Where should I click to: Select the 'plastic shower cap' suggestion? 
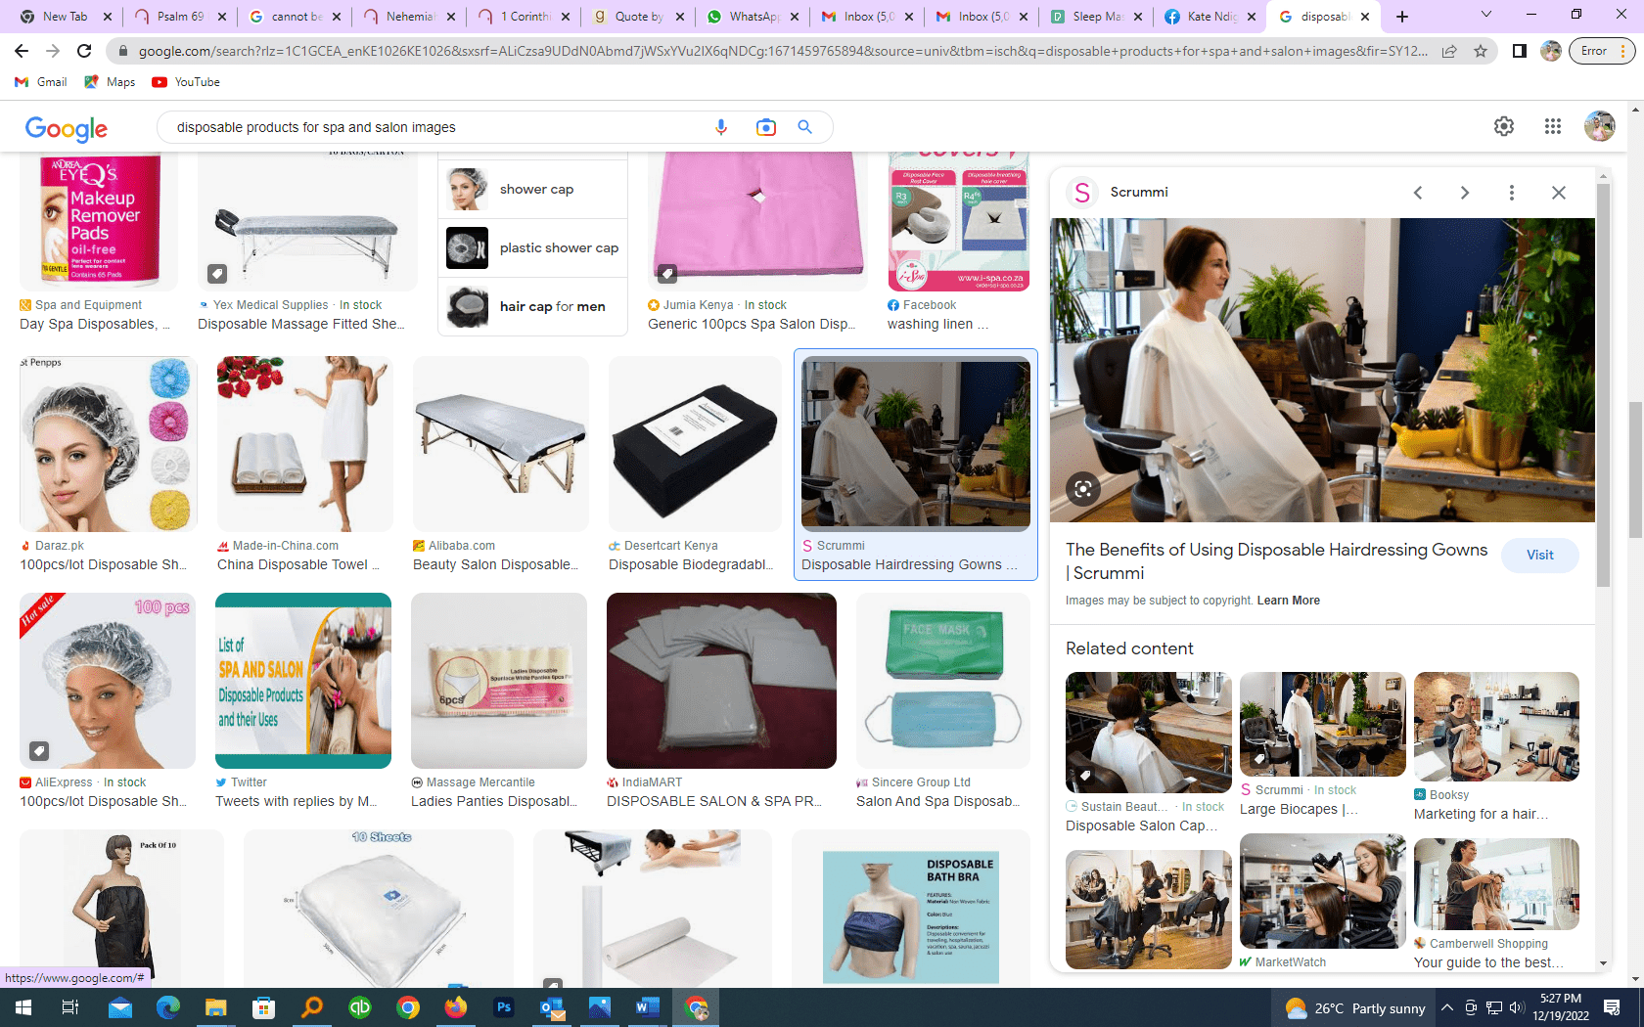533,248
